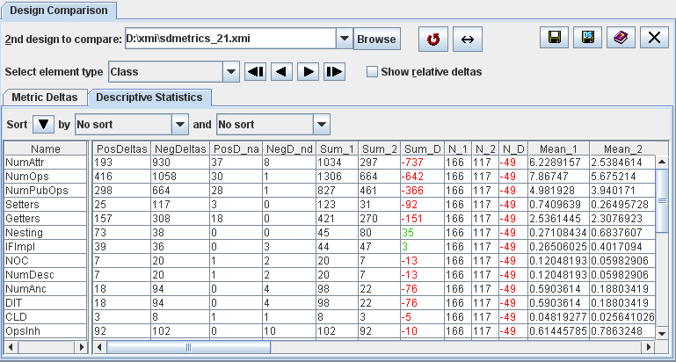Select the IFImpl row name
Image resolution: width=676 pixels, height=362 pixels.
[x=46, y=247]
